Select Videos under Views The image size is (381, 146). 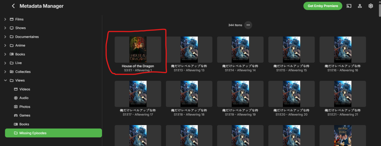[25, 89]
